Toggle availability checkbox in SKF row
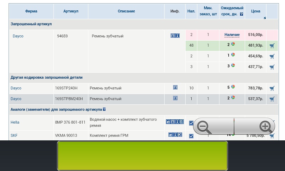 click(191, 136)
